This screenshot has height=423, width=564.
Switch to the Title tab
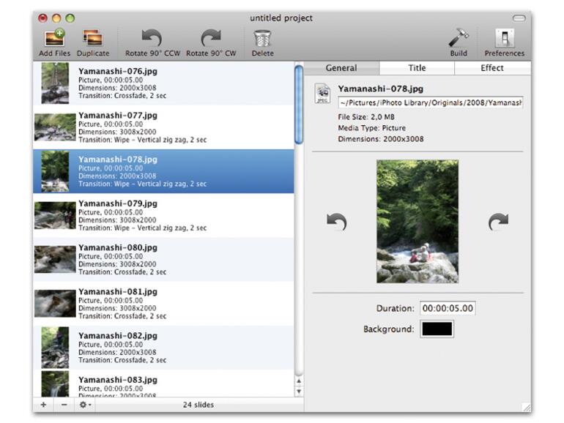417,68
